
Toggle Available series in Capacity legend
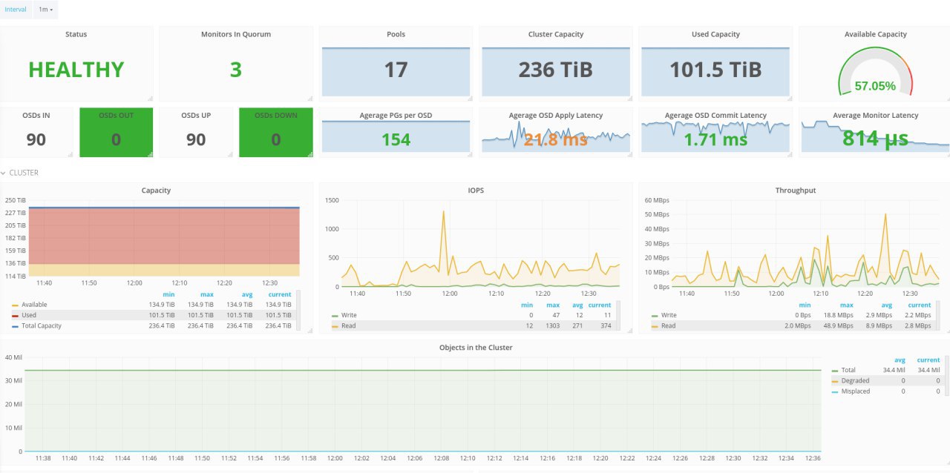[34, 305]
